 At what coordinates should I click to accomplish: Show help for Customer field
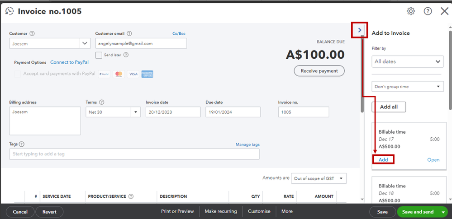coord(32,33)
